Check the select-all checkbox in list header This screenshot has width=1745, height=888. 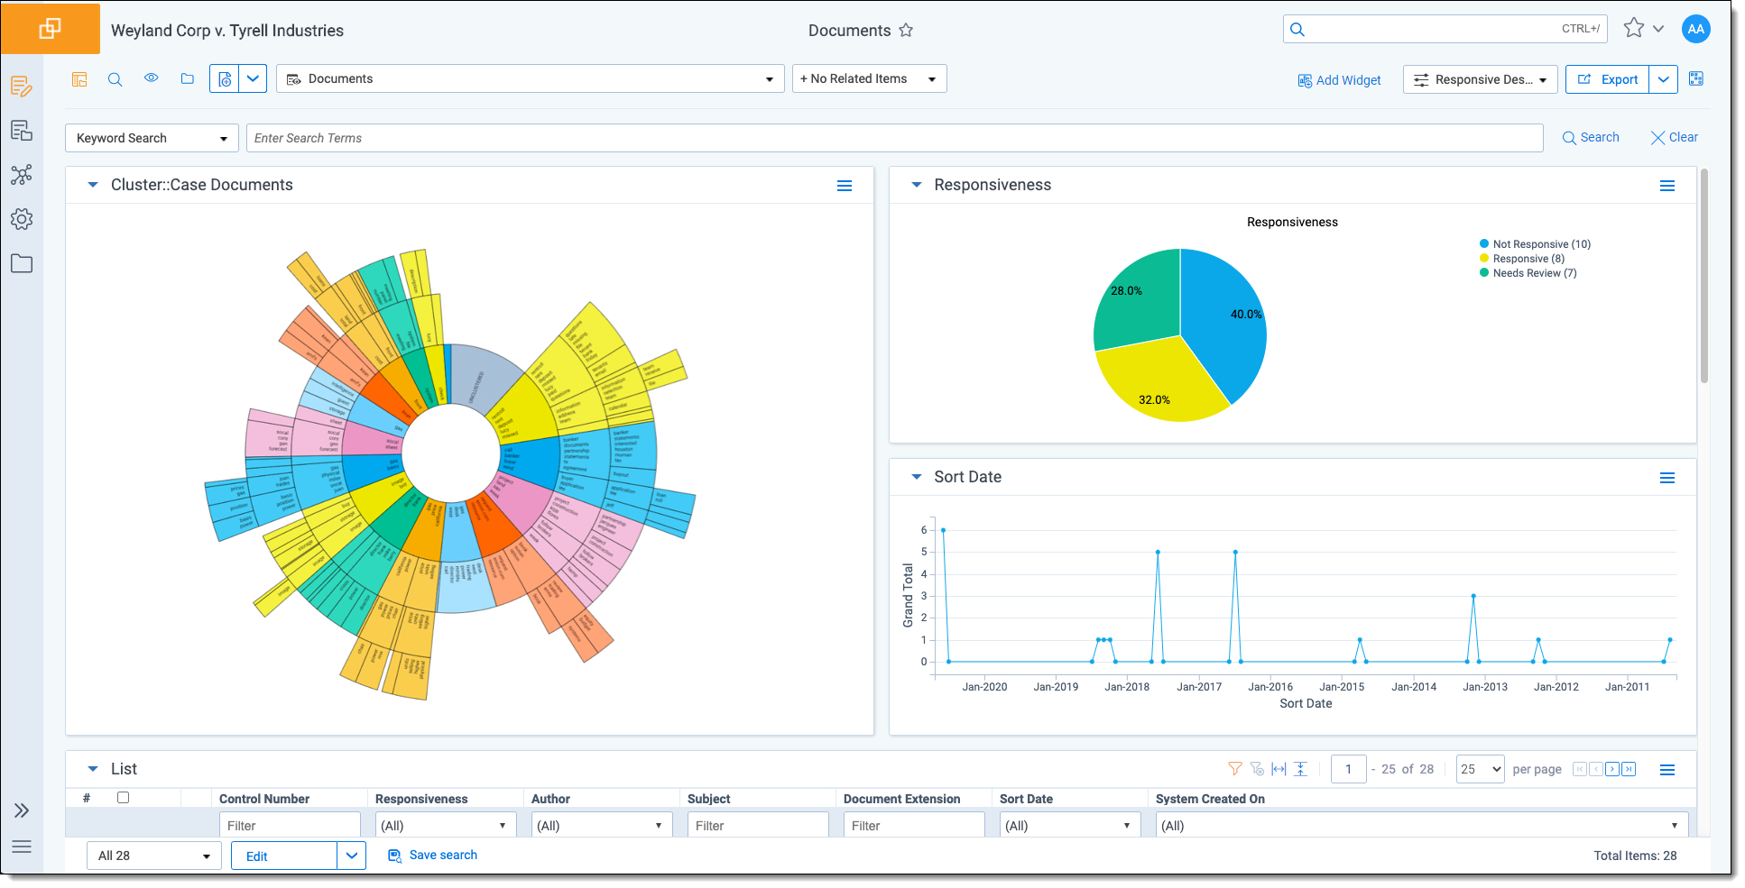[124, 798]
